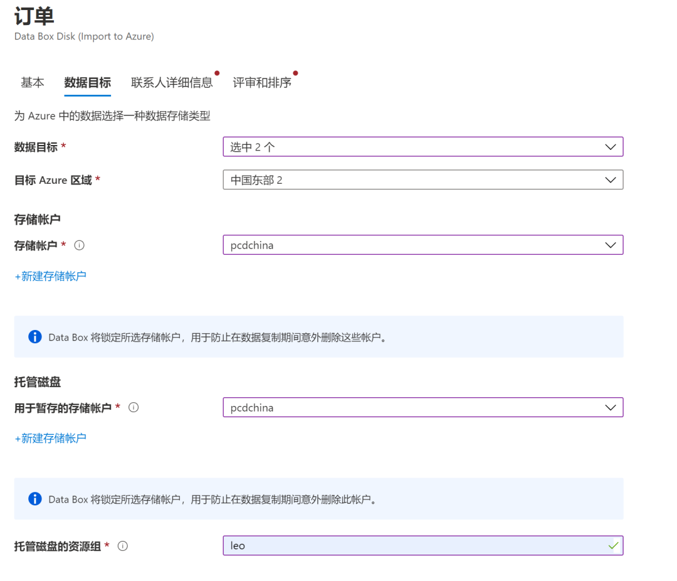The image size is (677, 581).
Task: Click the 订单 page title
Action: (x=34, y=16)
